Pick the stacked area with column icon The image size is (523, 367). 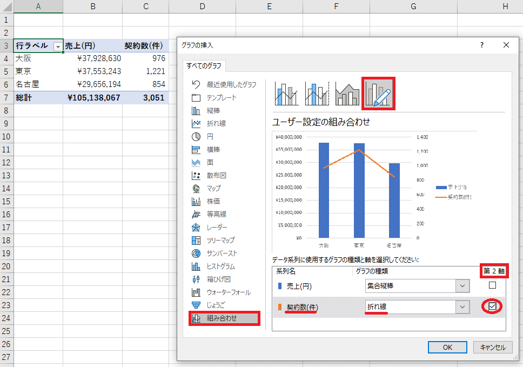coord(347,94)
